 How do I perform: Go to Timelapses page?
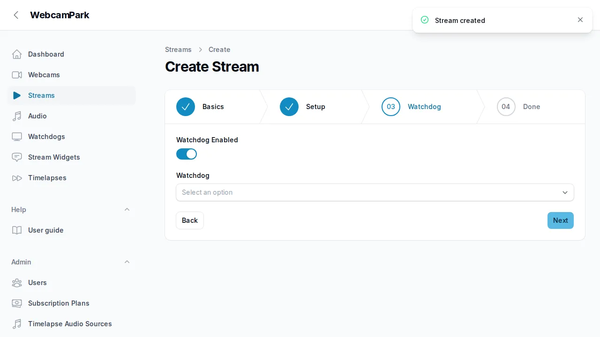pyautogui.click(x=72, y=178)
